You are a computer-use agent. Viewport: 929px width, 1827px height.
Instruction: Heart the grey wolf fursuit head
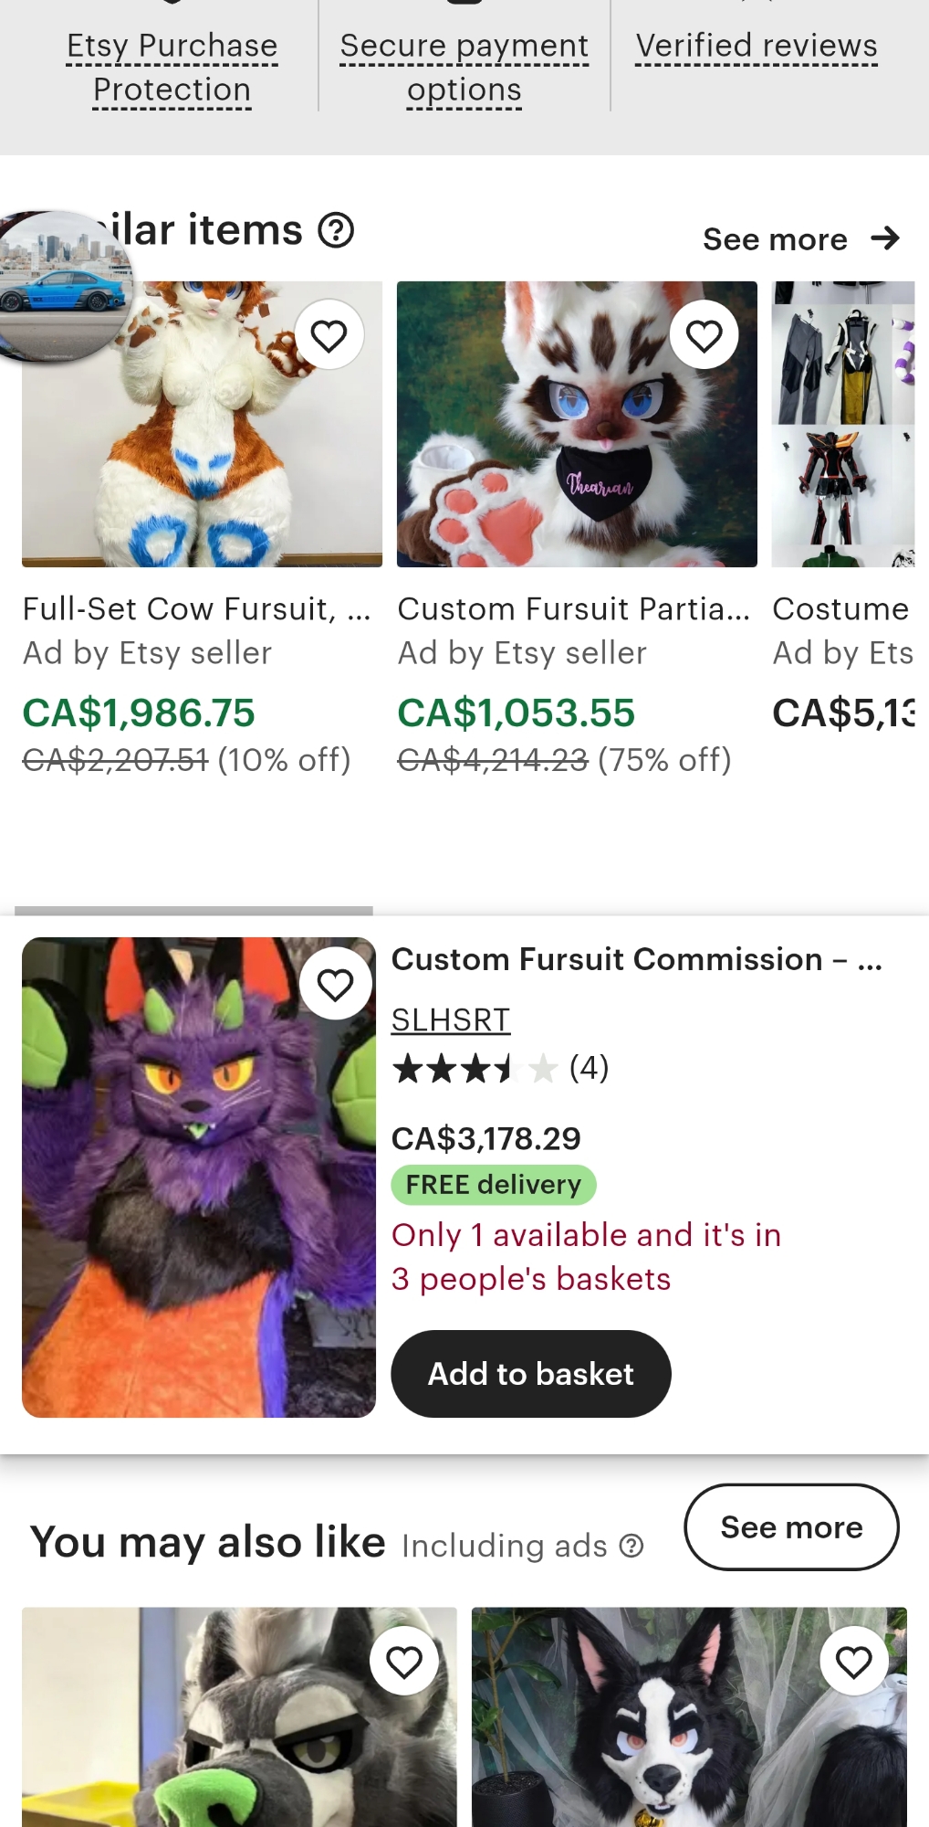tap(404, 1661)
